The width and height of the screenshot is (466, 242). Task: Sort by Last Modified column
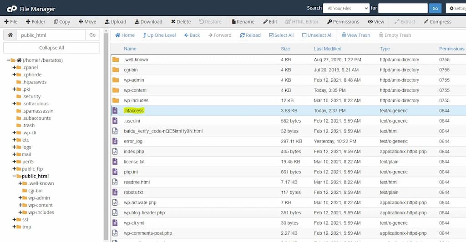328,49
